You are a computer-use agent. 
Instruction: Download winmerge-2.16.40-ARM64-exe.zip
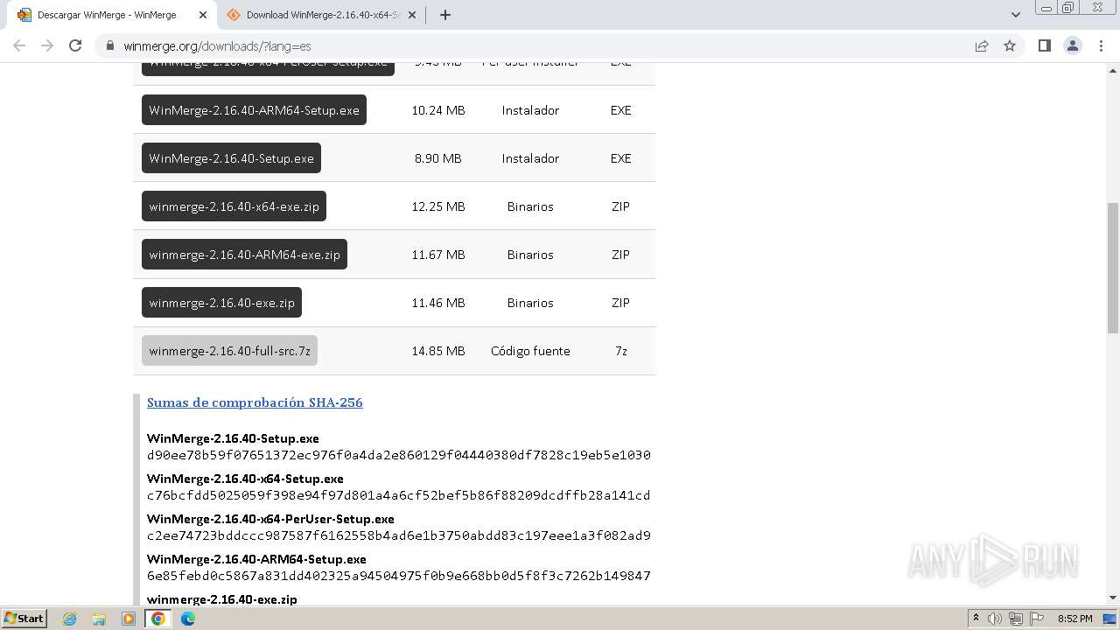pos(244,255)
